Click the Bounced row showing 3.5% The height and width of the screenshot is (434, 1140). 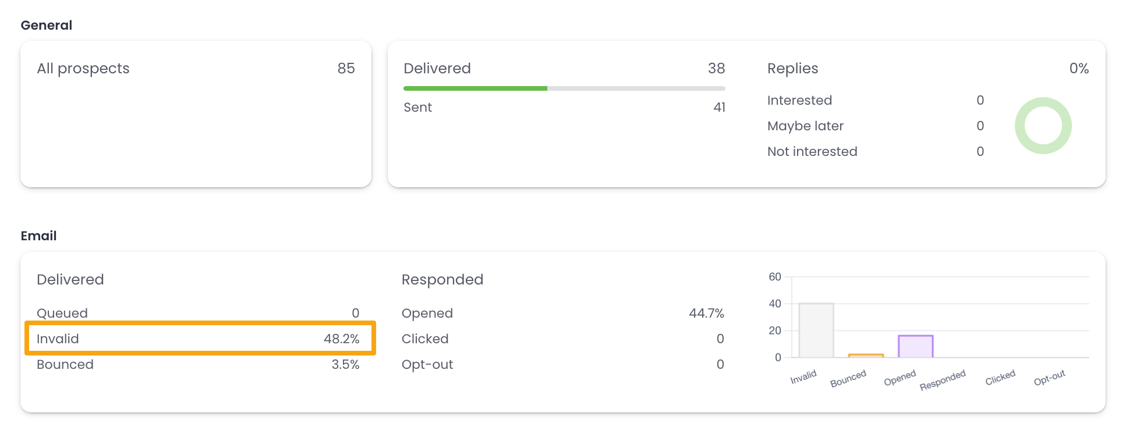pyautogui.click(x=198, y=364)
